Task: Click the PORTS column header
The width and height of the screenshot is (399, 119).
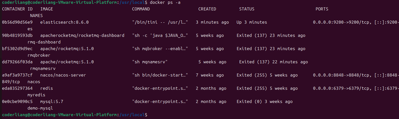Action: point(322,9)
